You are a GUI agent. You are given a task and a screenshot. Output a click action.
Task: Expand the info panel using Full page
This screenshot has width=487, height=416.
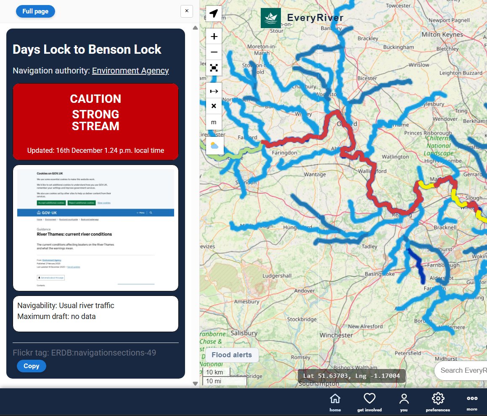[35, 11]
